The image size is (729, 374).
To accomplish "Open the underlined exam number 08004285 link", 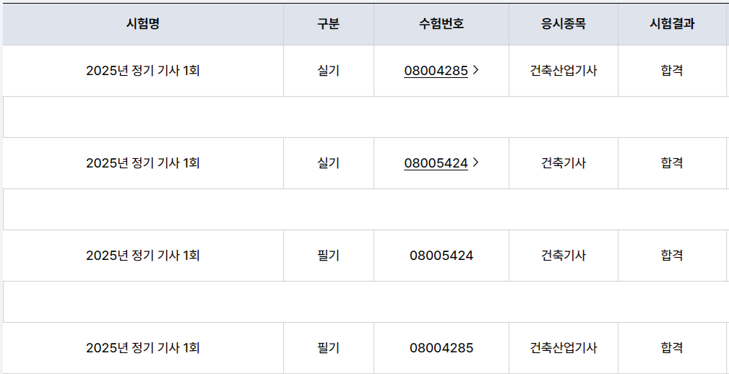I will click(436, 71).
